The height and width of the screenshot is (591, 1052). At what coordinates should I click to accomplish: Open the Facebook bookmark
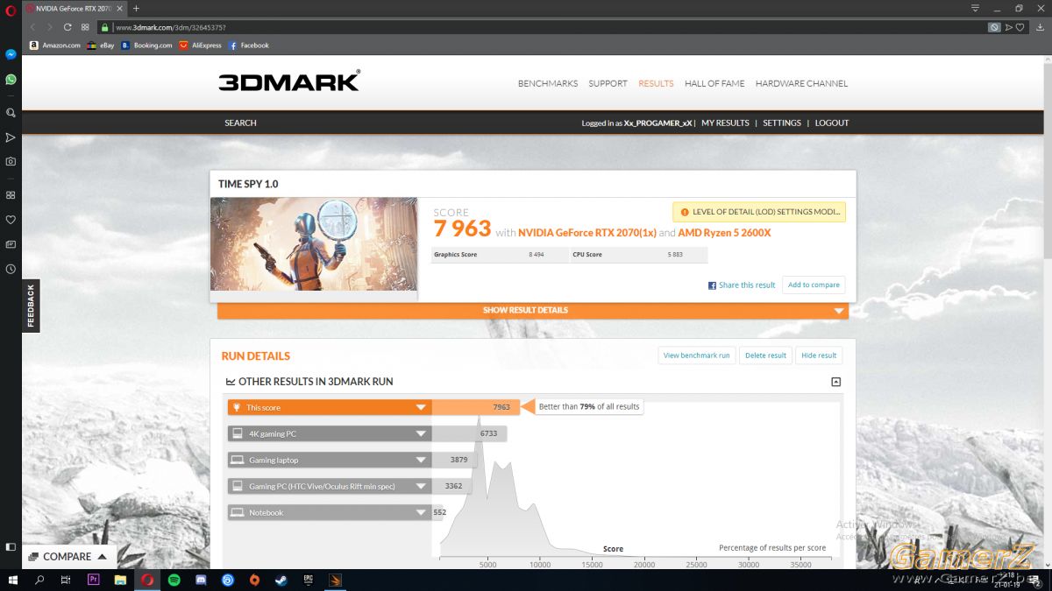249,46
